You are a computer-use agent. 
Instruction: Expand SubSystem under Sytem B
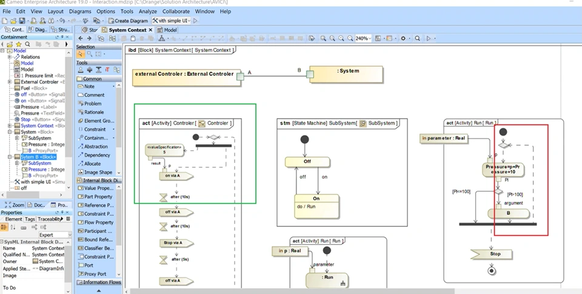[17, 163]
